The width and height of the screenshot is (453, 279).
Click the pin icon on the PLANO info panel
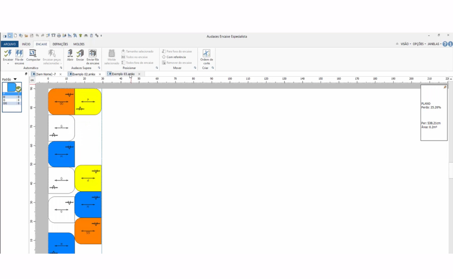[445, 87]
